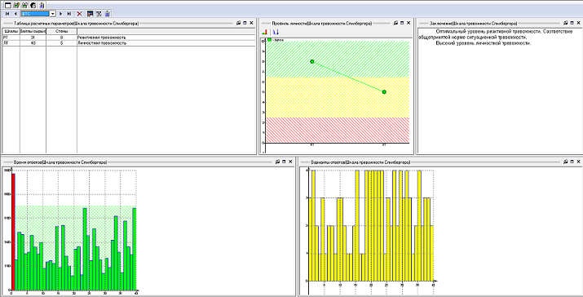Maximize the personality profile panel
The height and width of the screenshot is (297, 583).
[x=402, y=23]
